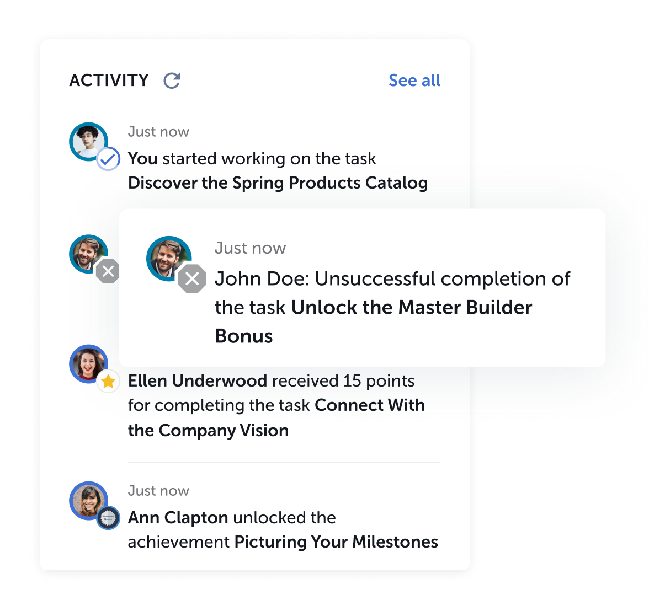Click the ACTIVITY panel heading
649x611 pixels.
(109, 81)
